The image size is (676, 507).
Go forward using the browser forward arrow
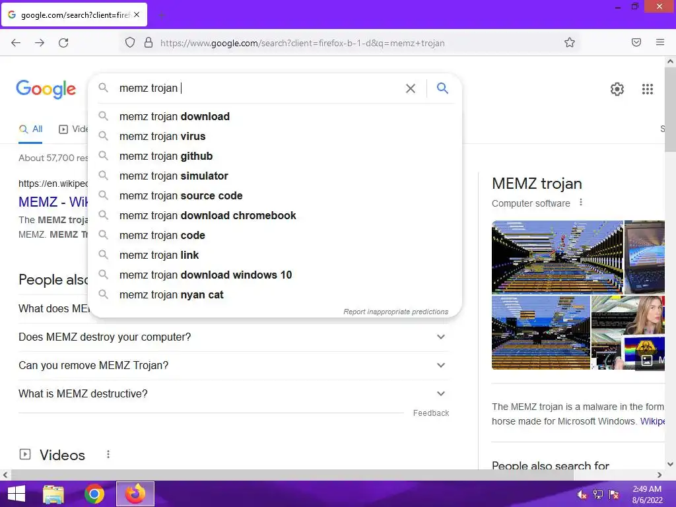40,43
